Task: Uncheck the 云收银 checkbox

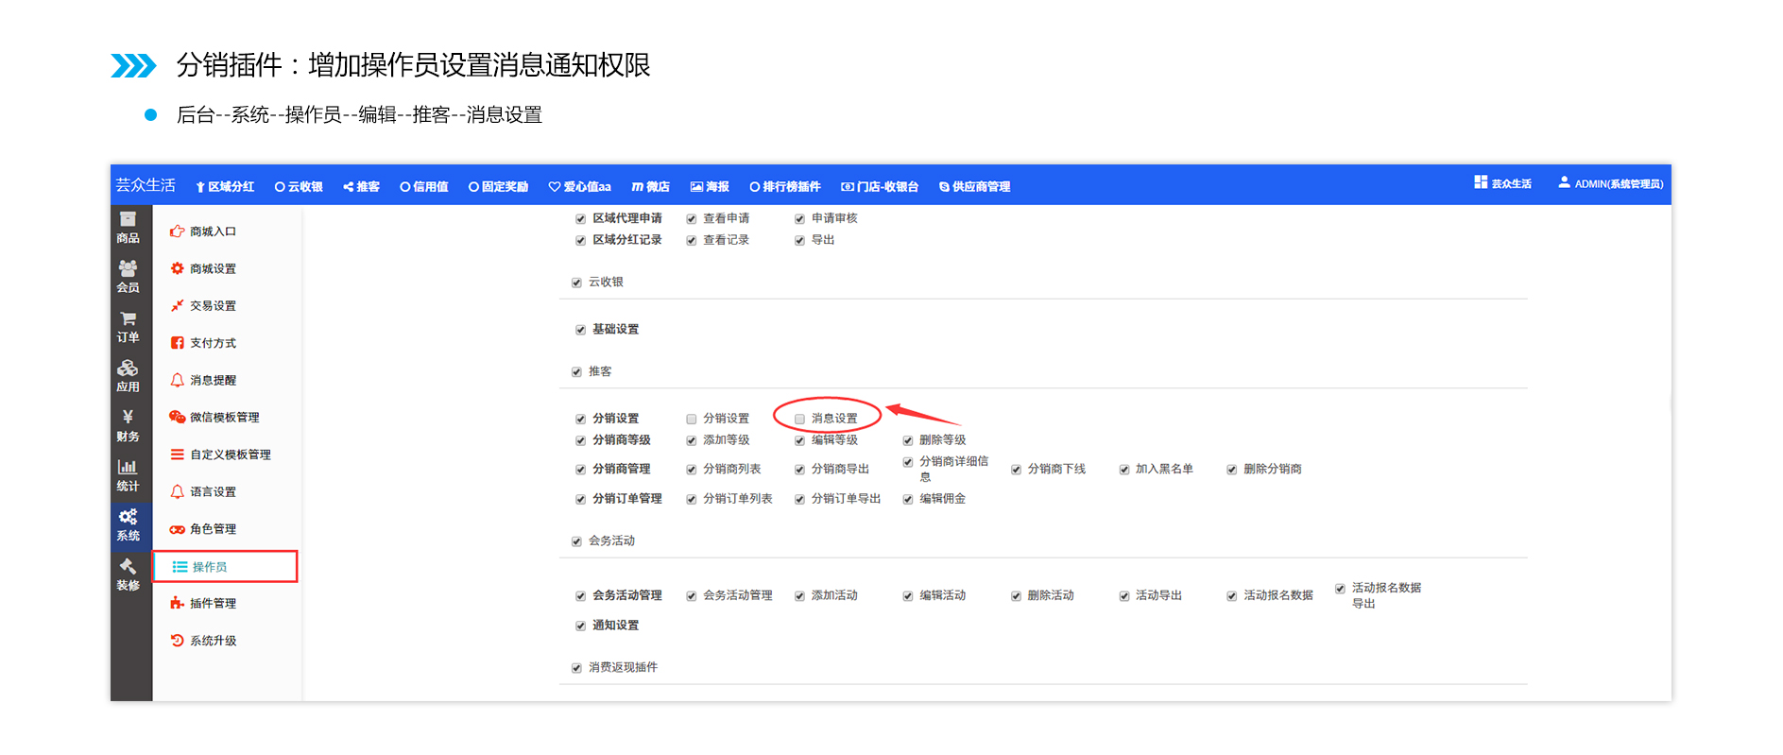Action: tap(576, 283)
